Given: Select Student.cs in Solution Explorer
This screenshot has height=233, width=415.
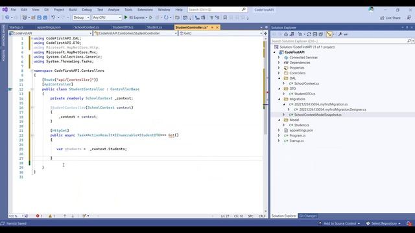Looking at the screenshot, I should point(302,125).
